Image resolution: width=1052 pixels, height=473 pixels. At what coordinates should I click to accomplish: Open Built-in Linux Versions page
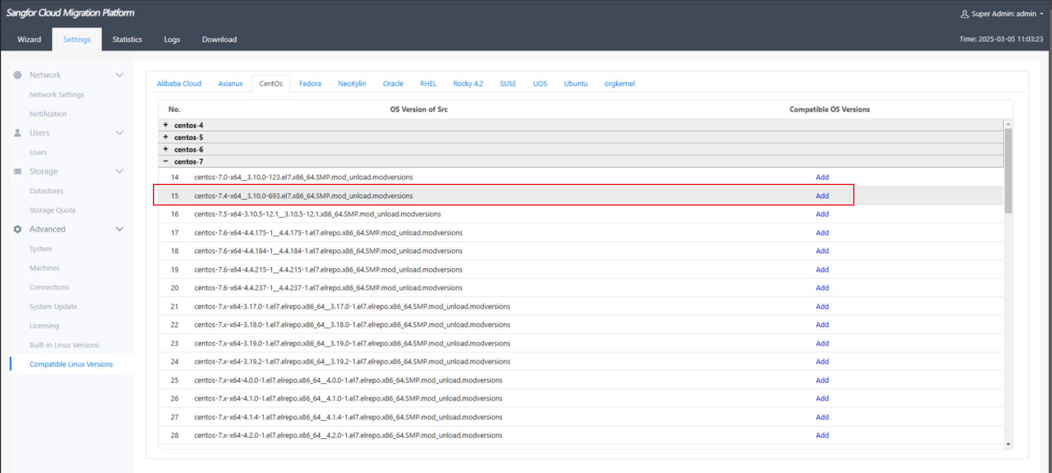point(64,345)
